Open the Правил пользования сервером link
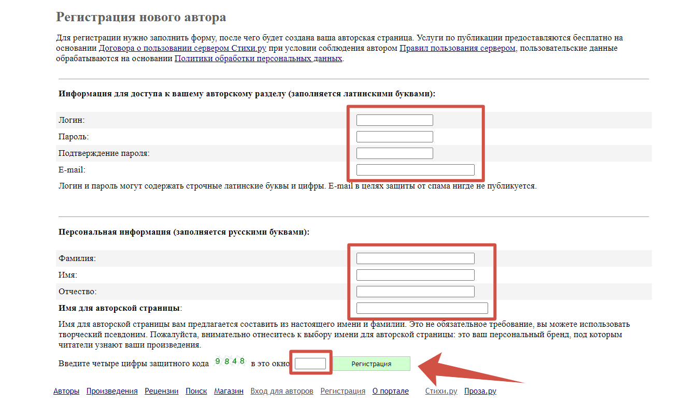The width and height of the screenshot is (699, 405). 458,48
